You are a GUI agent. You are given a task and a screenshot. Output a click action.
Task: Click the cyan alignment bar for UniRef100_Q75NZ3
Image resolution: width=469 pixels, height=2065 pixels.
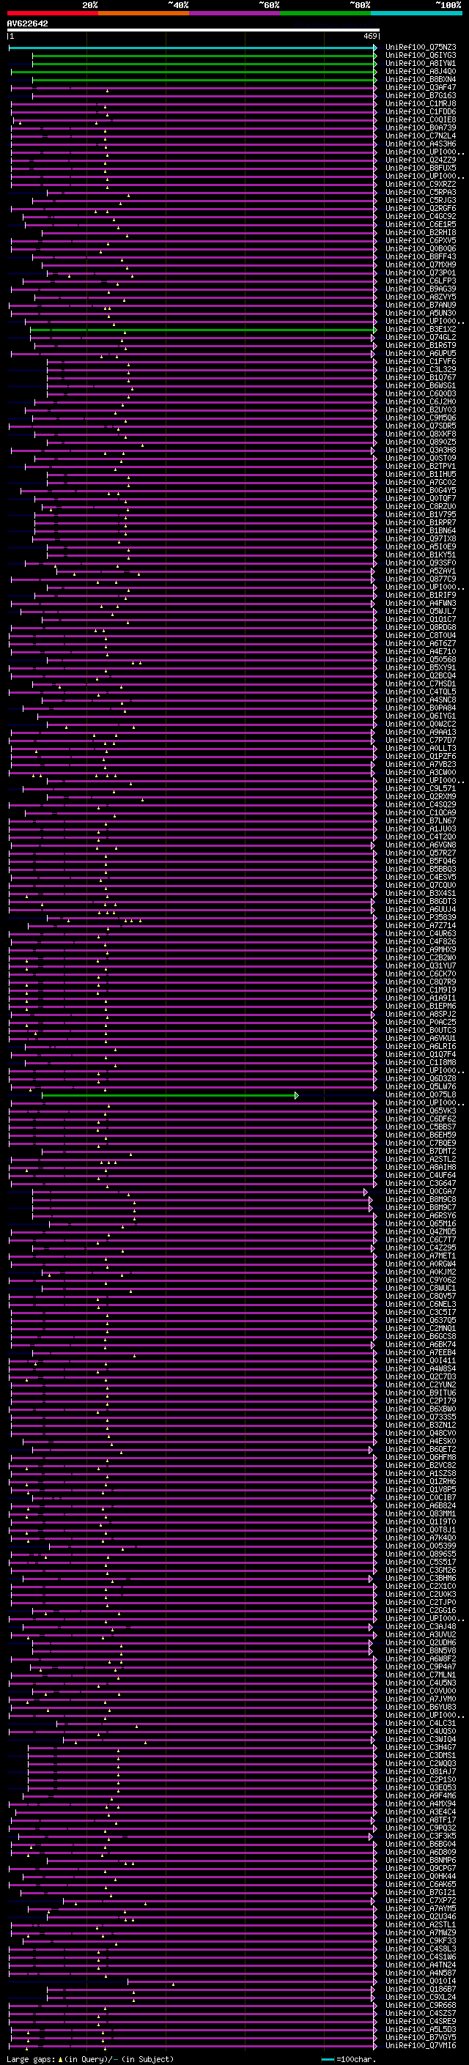193,48
